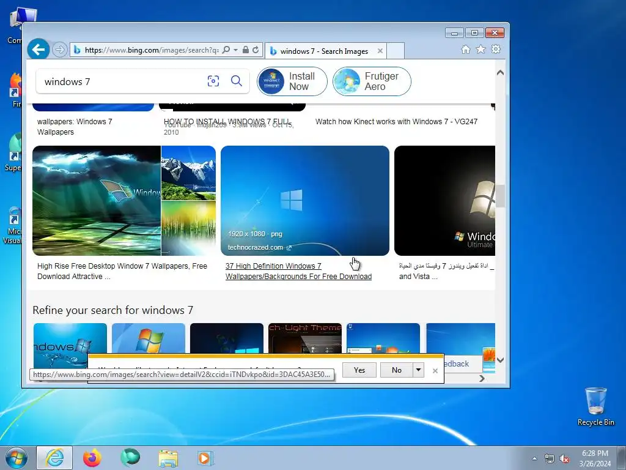Screen dimensions: 626x470
Task: Close the 'windows 7 - Search Images' tab
Action: [x=380, y=51]
